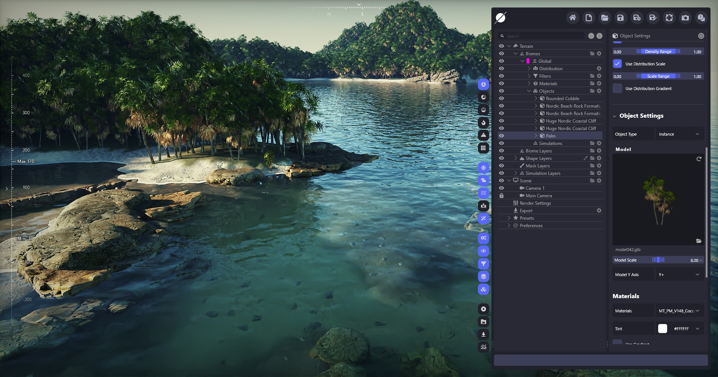The image size is (718, 377).
Task: Take a screenshot with the camera icon
Action: tap(685, 18)
